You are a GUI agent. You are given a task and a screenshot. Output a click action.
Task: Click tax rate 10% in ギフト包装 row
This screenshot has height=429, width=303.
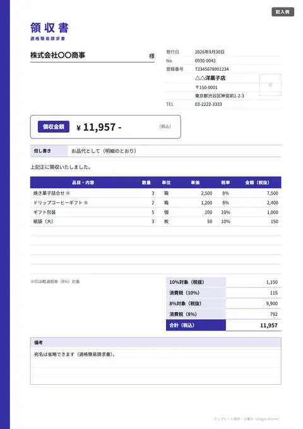225,212
